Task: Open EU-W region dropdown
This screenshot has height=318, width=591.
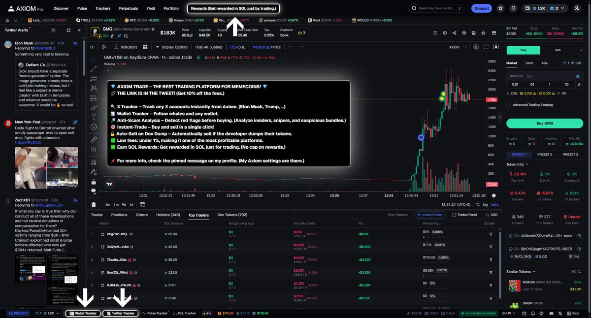Action: click(510, 313)
